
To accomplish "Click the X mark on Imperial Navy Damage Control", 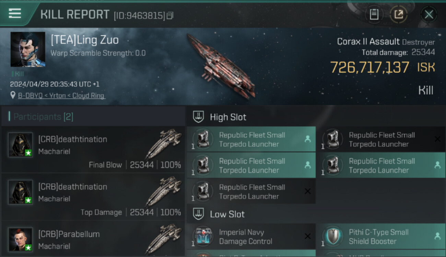I will (308, 236).
